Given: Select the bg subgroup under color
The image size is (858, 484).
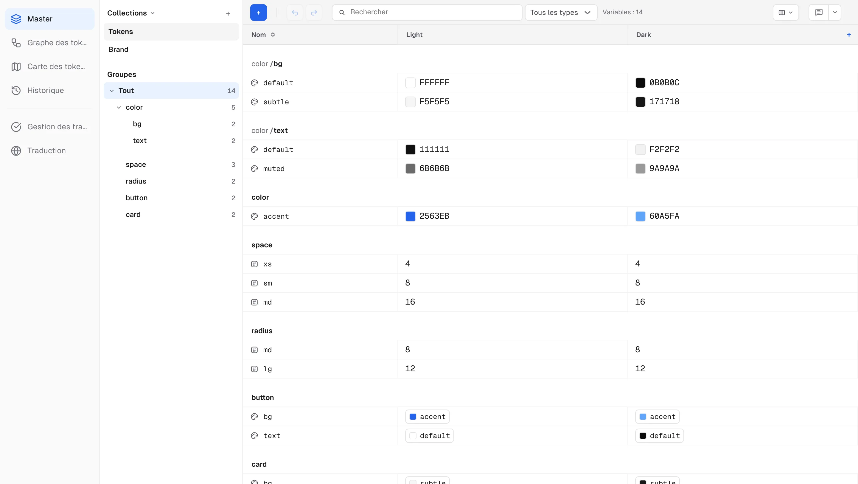Looking at the screenshot, I should coord(171,124).
